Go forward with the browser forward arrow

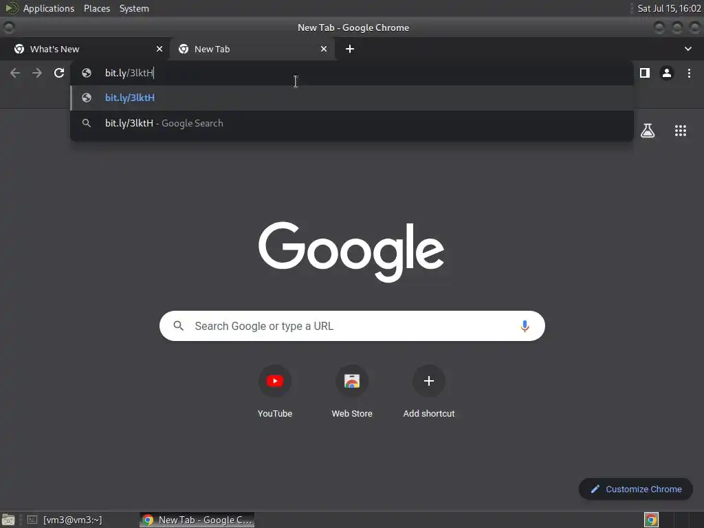tap(37, 73)
